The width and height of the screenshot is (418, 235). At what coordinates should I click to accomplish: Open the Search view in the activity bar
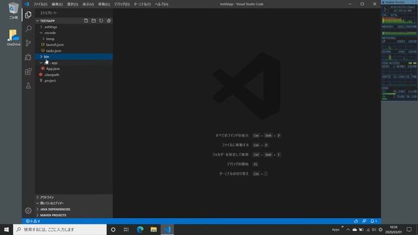(28, 29)
